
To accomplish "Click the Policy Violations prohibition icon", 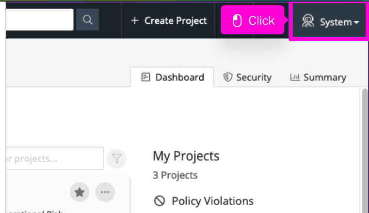I will [x=160, y=201].
